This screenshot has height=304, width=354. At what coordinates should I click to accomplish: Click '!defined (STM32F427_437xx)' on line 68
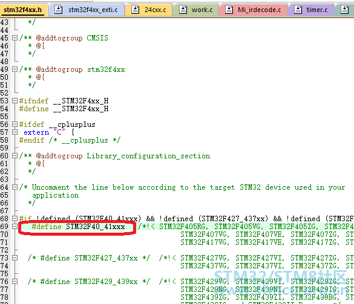coord(214,219)
